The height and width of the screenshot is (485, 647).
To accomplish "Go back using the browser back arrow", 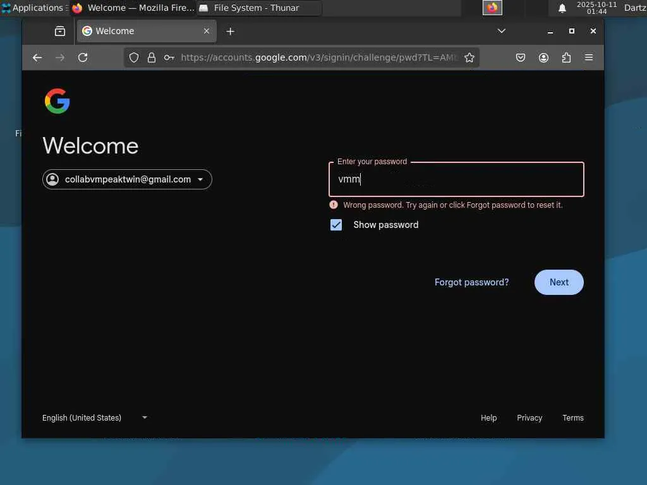I will point(37,57).
